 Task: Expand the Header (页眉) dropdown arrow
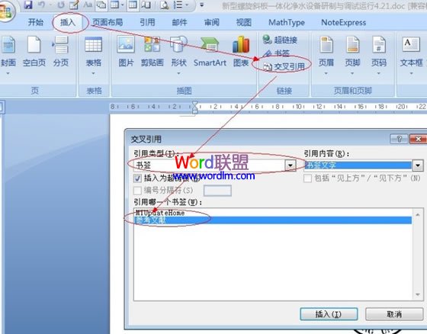326,73
